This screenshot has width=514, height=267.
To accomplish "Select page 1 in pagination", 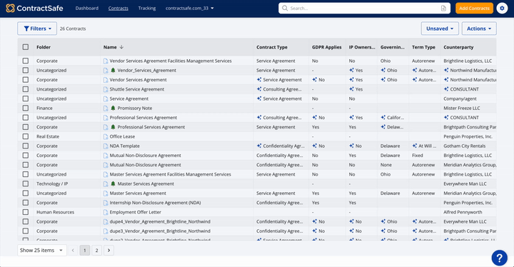I will [x=84, y=251].
